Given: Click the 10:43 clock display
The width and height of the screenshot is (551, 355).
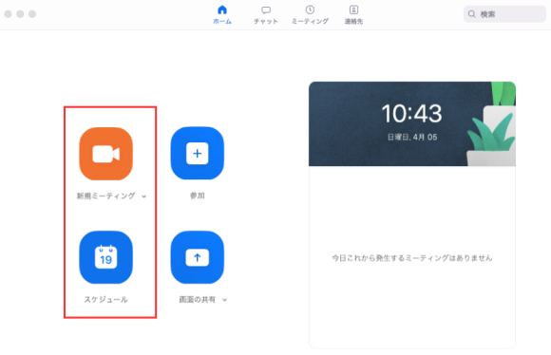Looking at the screenshot, I should click(x=412, y=114).
